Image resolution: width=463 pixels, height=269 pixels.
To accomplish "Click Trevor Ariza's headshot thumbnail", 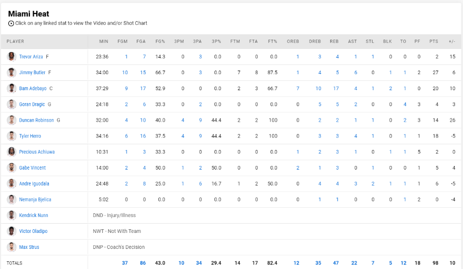I will pos(11,57).
